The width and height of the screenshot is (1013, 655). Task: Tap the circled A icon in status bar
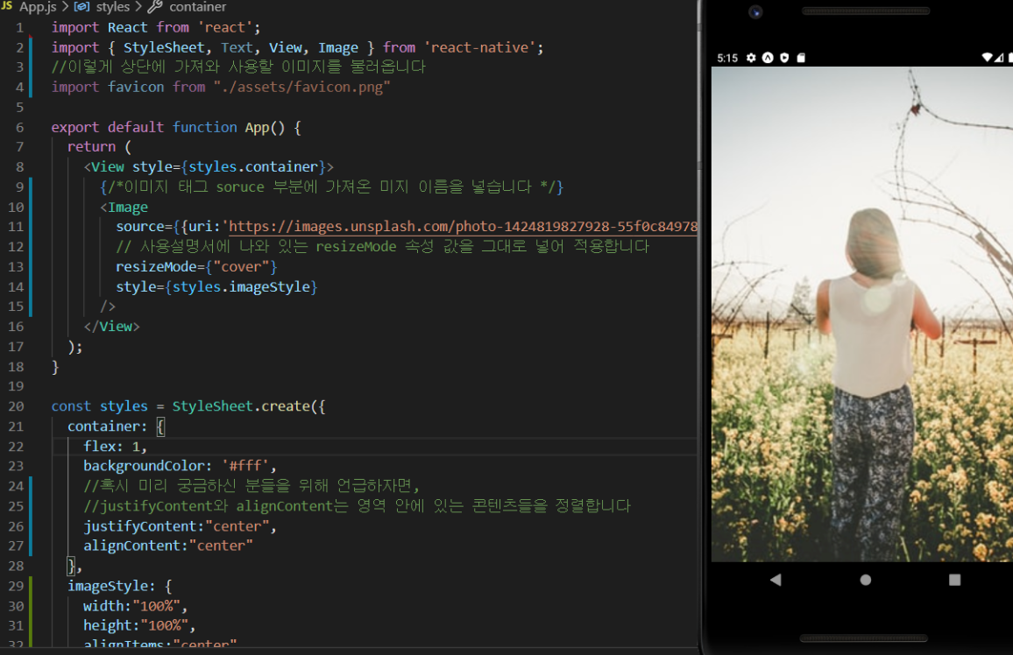[768, 58]
